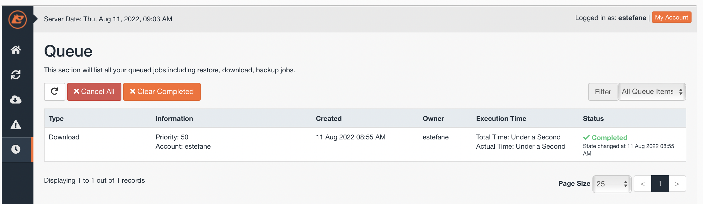Select page 1 in pagination

click(x=660, y=184)
